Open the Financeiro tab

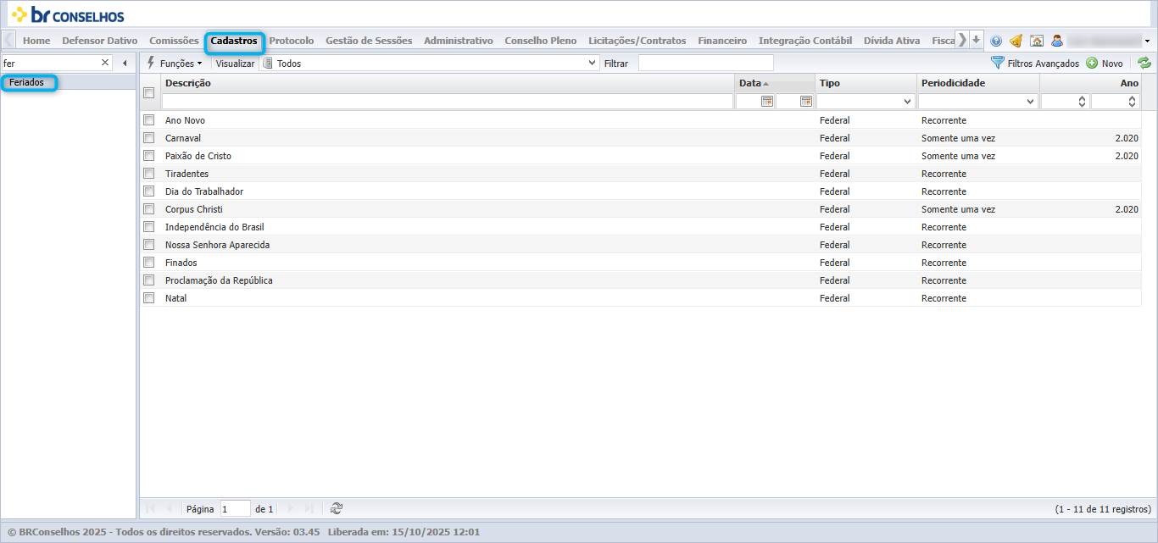[x=722, y=41]
